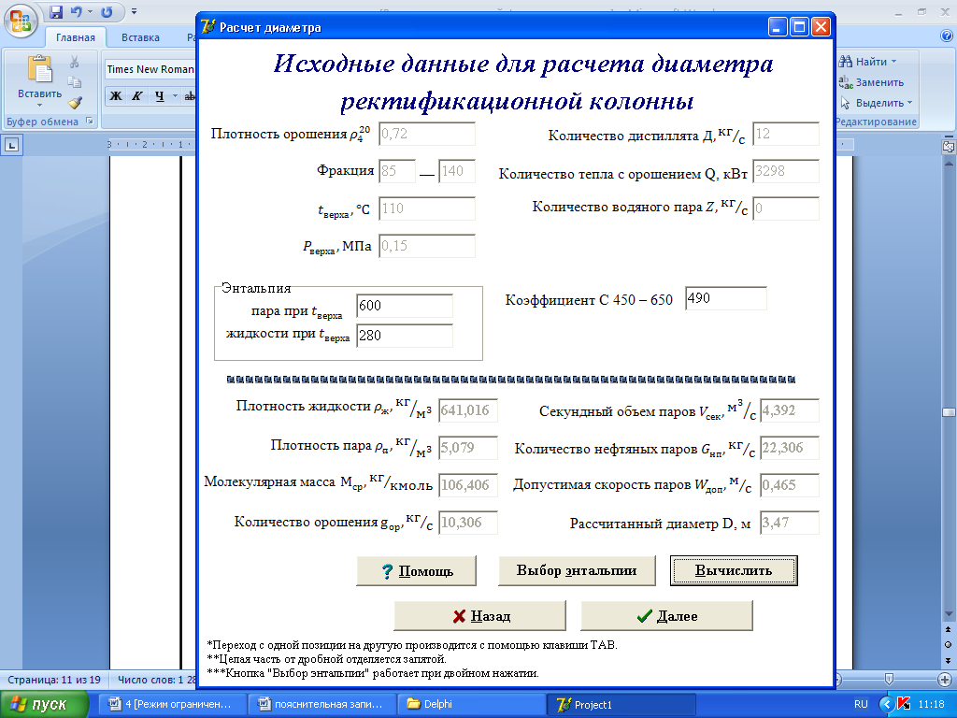Click Расчет диаметра dialog title icon
Screen dimensions: 957x718
pyautogui.click(x=208, y=27)
